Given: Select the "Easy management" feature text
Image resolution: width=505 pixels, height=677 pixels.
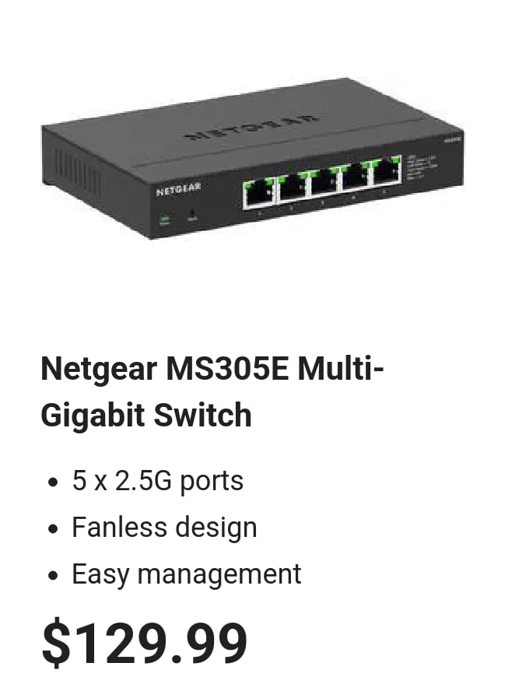Looking at the screenshot, I should (x=187, y=574).
